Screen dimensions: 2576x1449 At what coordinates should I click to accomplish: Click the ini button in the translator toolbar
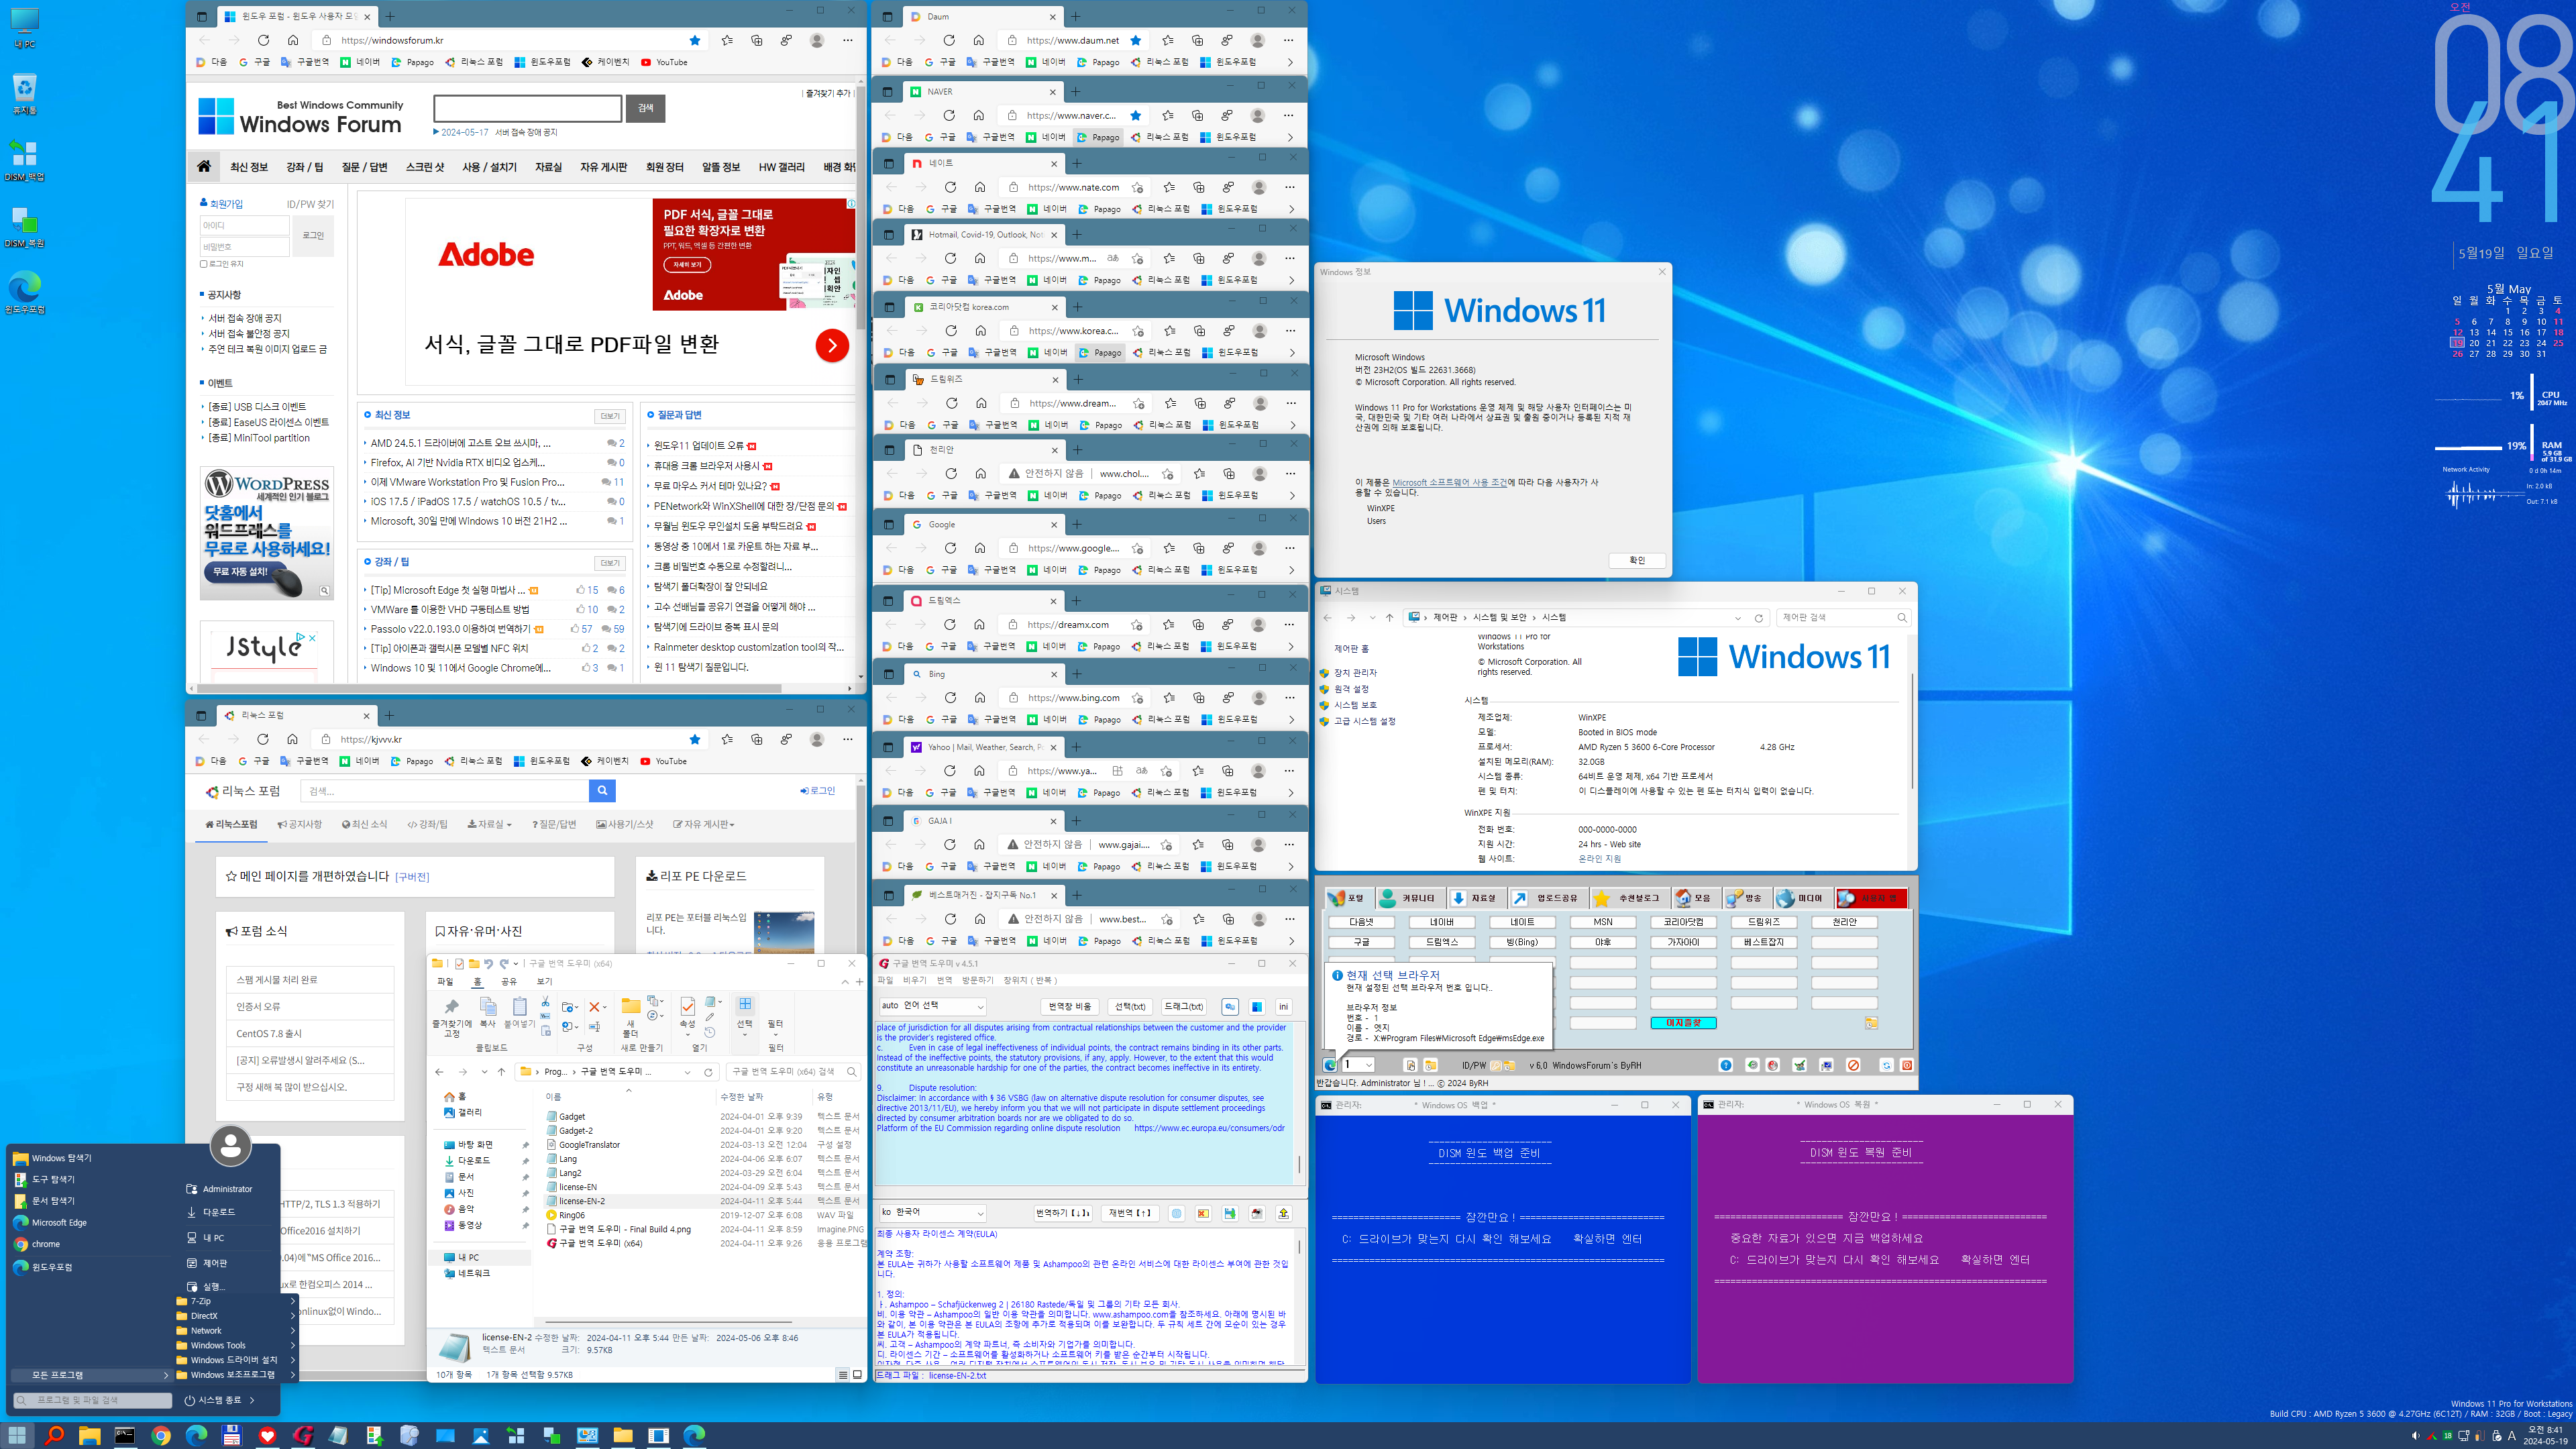pyautogui.click(x=1283, y=1006)
